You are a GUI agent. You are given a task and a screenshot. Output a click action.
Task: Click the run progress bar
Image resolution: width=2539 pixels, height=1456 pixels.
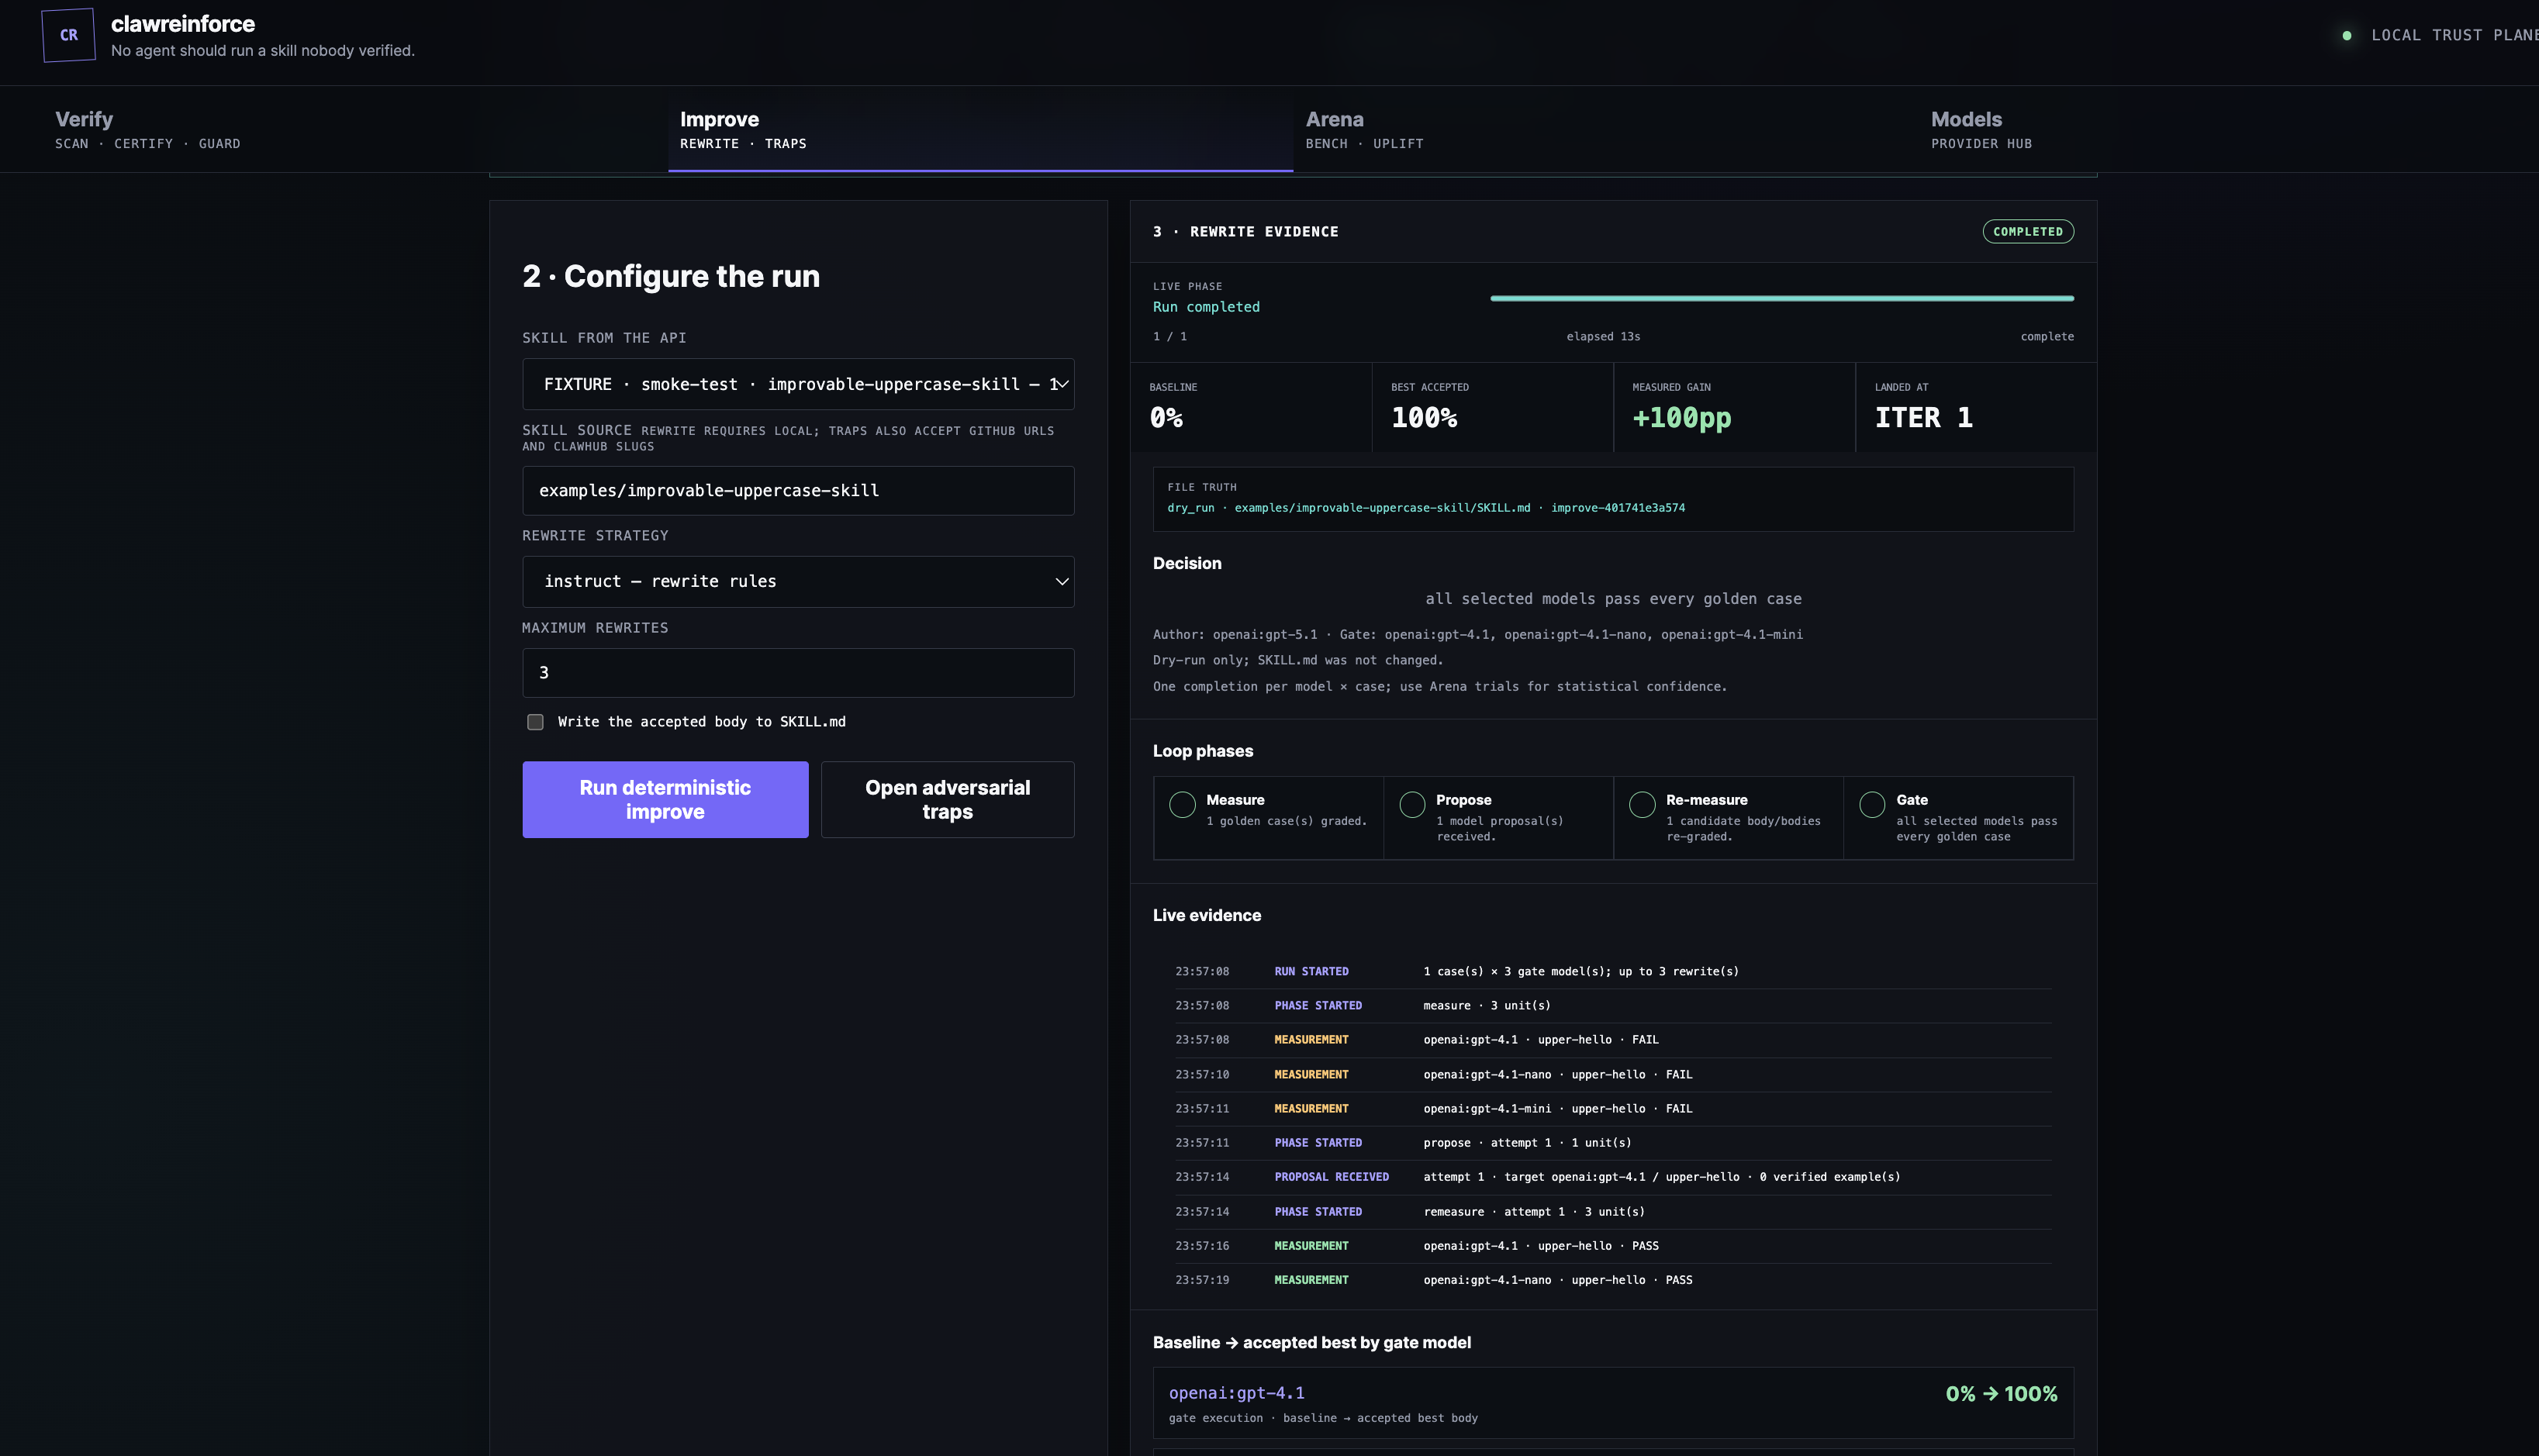coord(1781,298)
